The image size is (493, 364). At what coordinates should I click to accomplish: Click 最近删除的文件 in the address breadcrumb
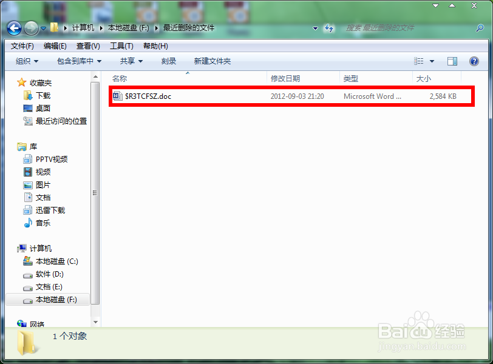tap(189, 28)
